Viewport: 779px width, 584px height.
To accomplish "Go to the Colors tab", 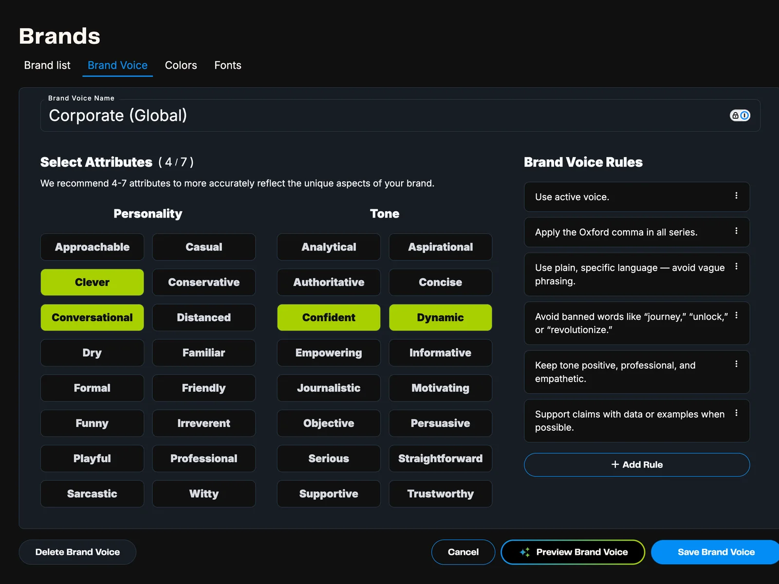I will (x=181, y=65).
